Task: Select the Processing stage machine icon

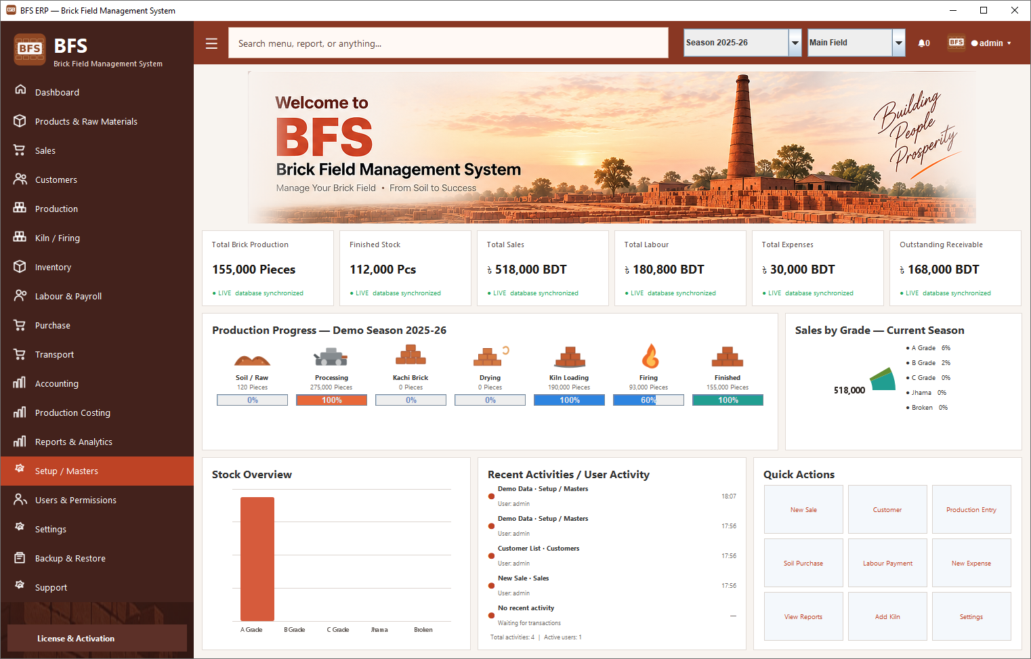Action: (331, 357)
